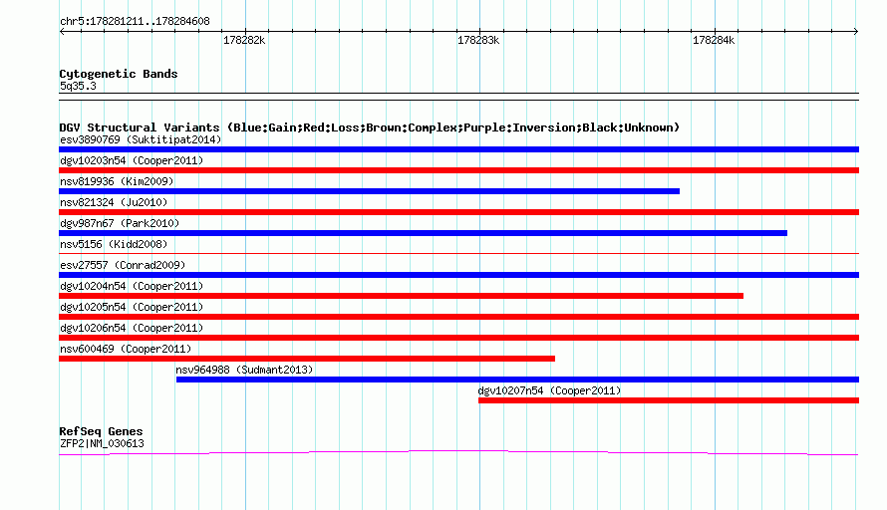
Task: Open the nsv821324 (Ju2010) label
Action: 114,202
